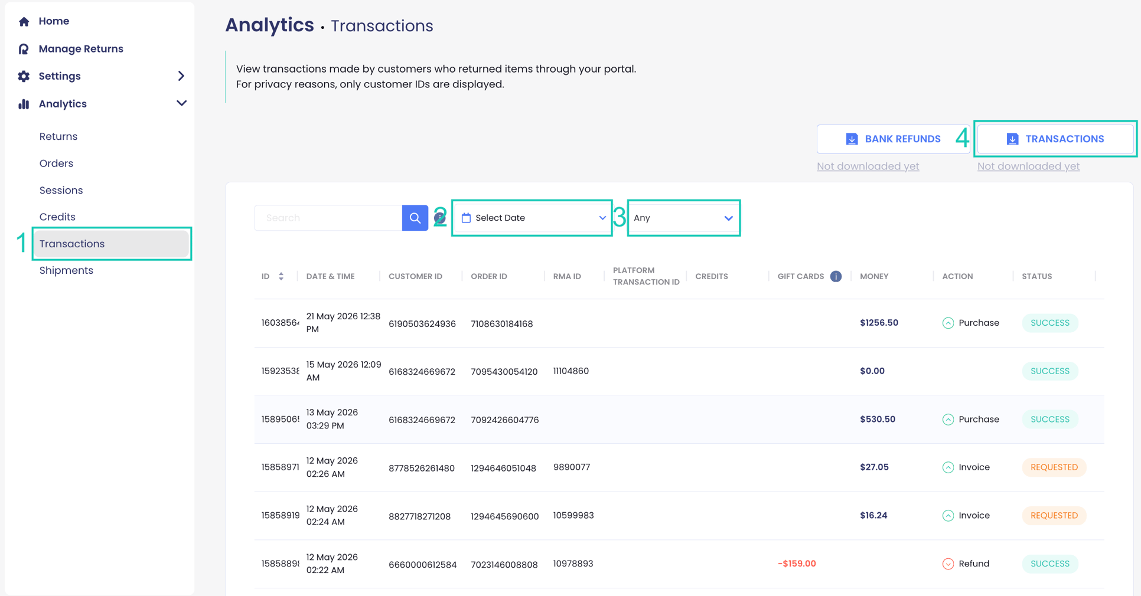Expand the Settings submenu chevron
Viewport: 1141px width, 596px height.
[181, 76]
